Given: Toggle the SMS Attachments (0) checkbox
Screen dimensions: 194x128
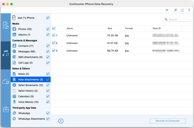Looking at the screenshot, I should [48, 57].
